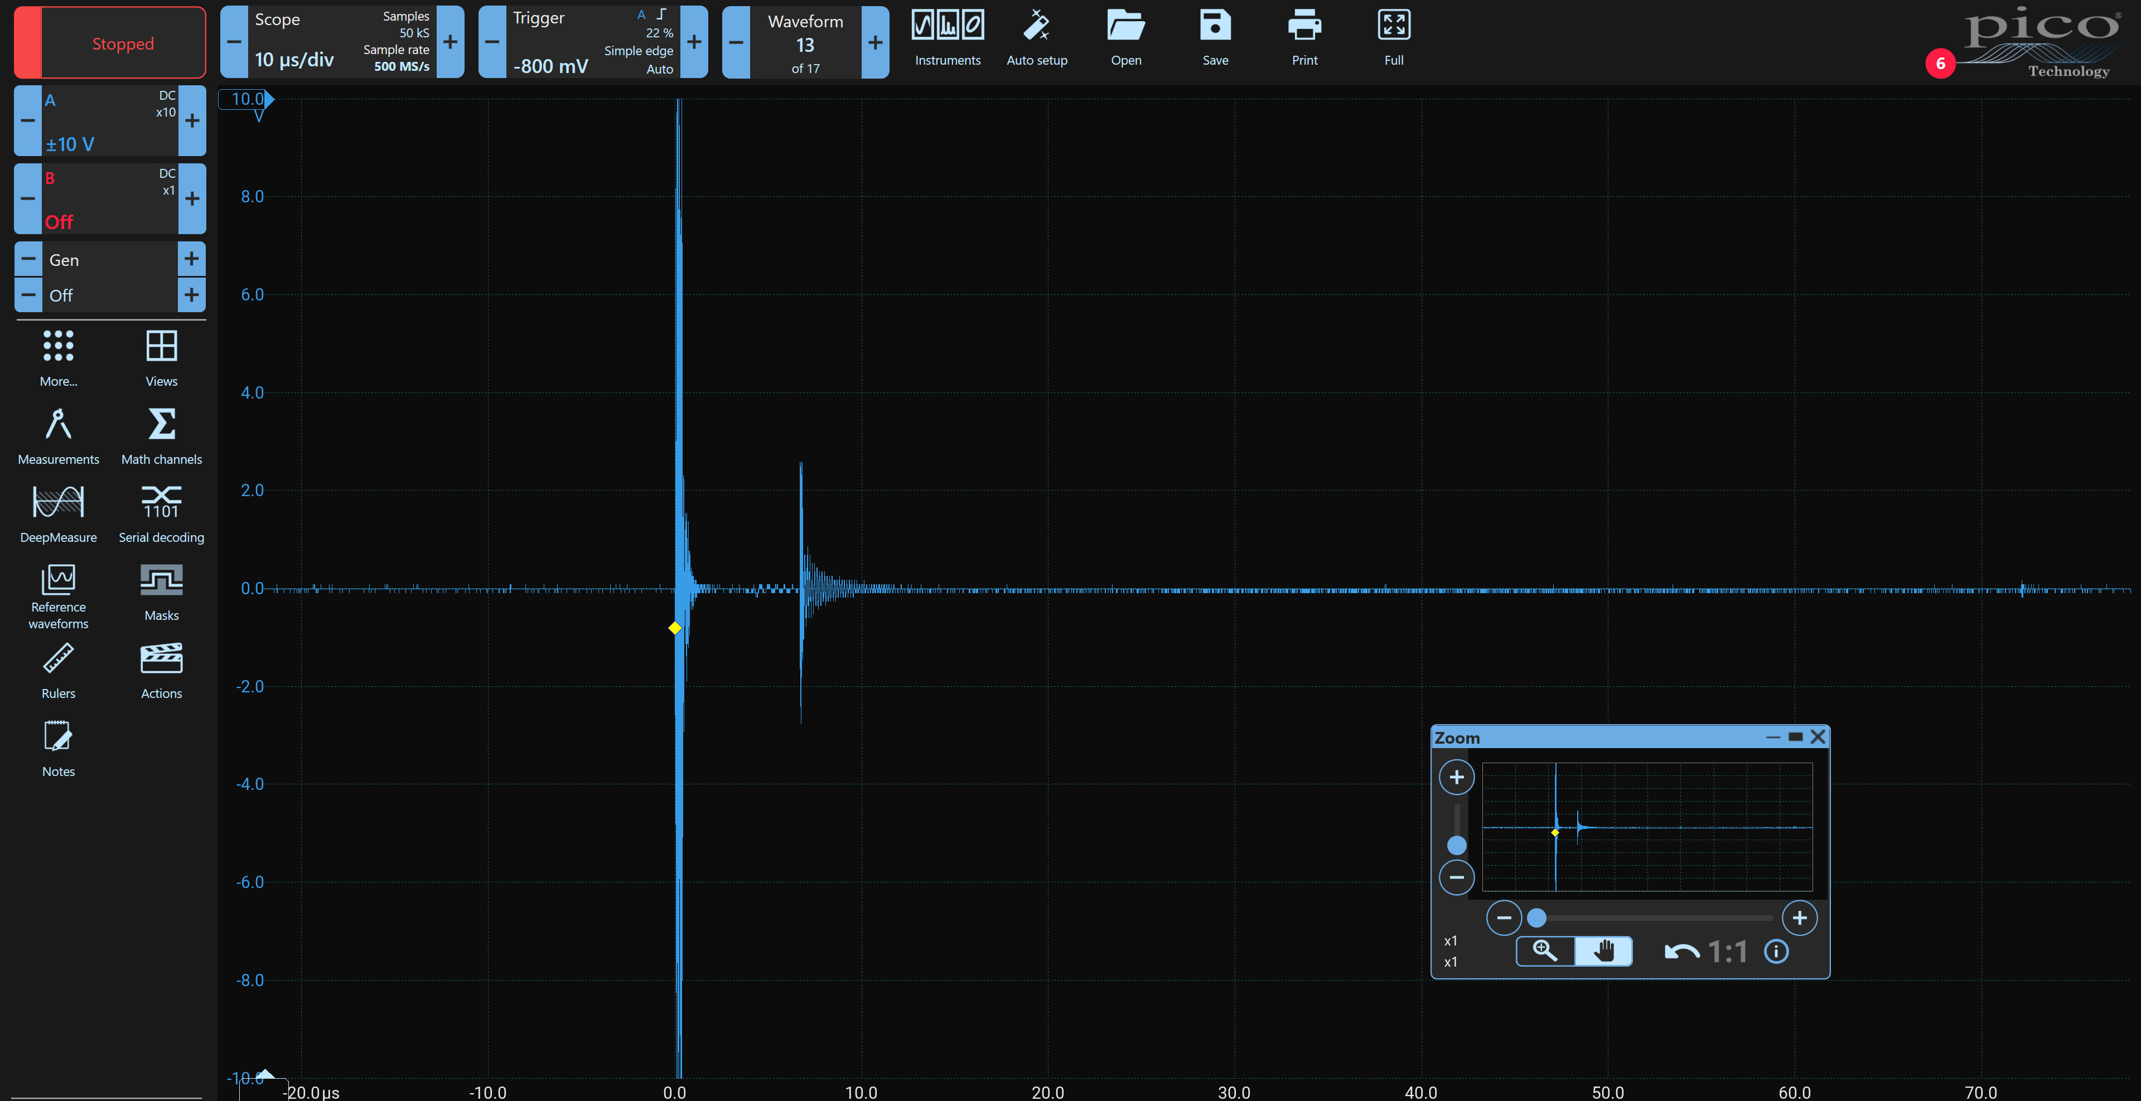Image resolution: width=2141 pixels, height=1101 pixels.
Task: Open Reference waveforms
Action: click(58, 596)
